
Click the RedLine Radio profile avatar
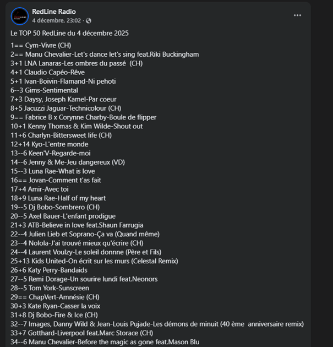[20, 16]
